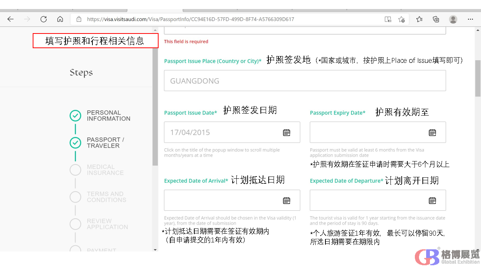Image resolution: width=481 pixels, height=271 pixels.
Task: Click the Passport Issue Place input field
Action: pyautogui.click(x=304, y=81)
